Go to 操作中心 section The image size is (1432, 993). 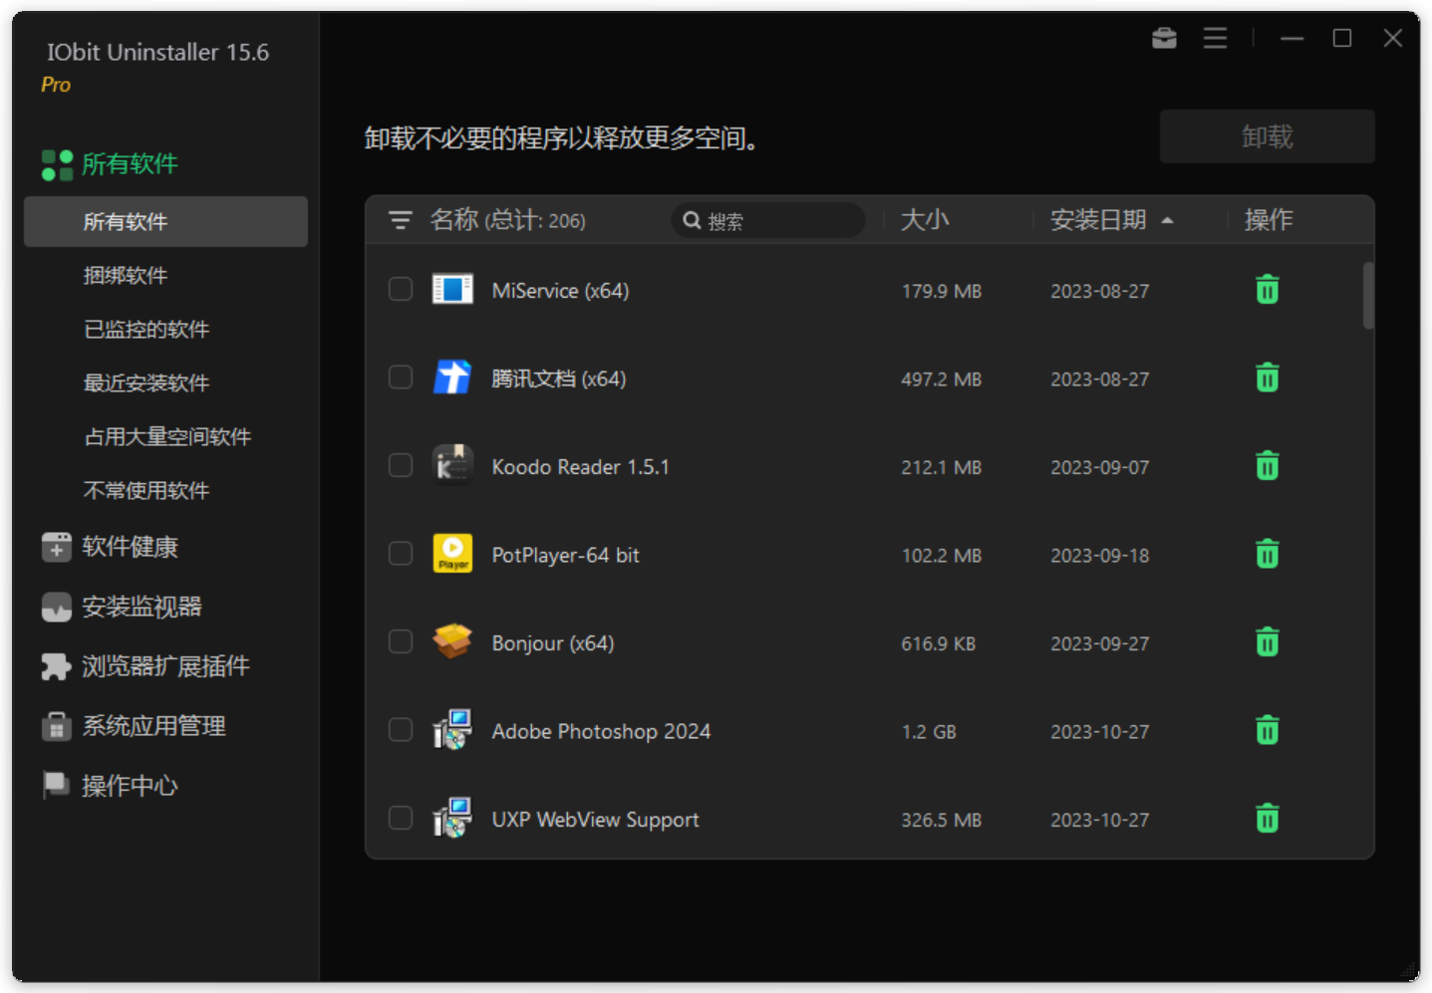coord(130,786)
